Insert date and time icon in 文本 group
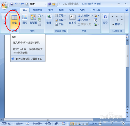This screenshot has width=130, height=126. (x=96, y=20)
